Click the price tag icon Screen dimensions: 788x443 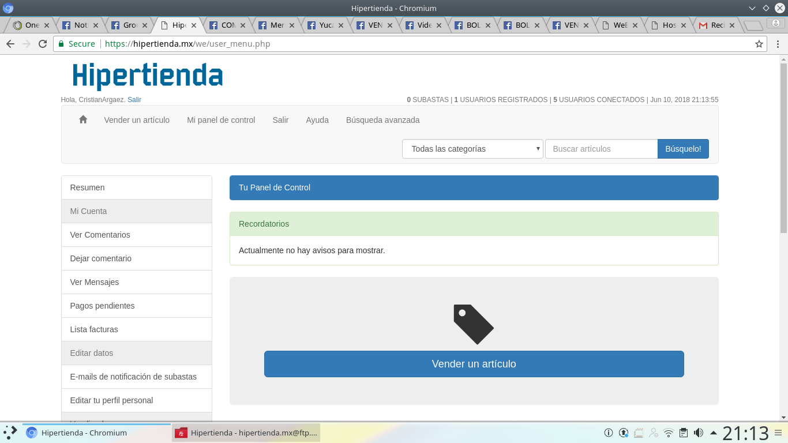(x=474, y=324)
